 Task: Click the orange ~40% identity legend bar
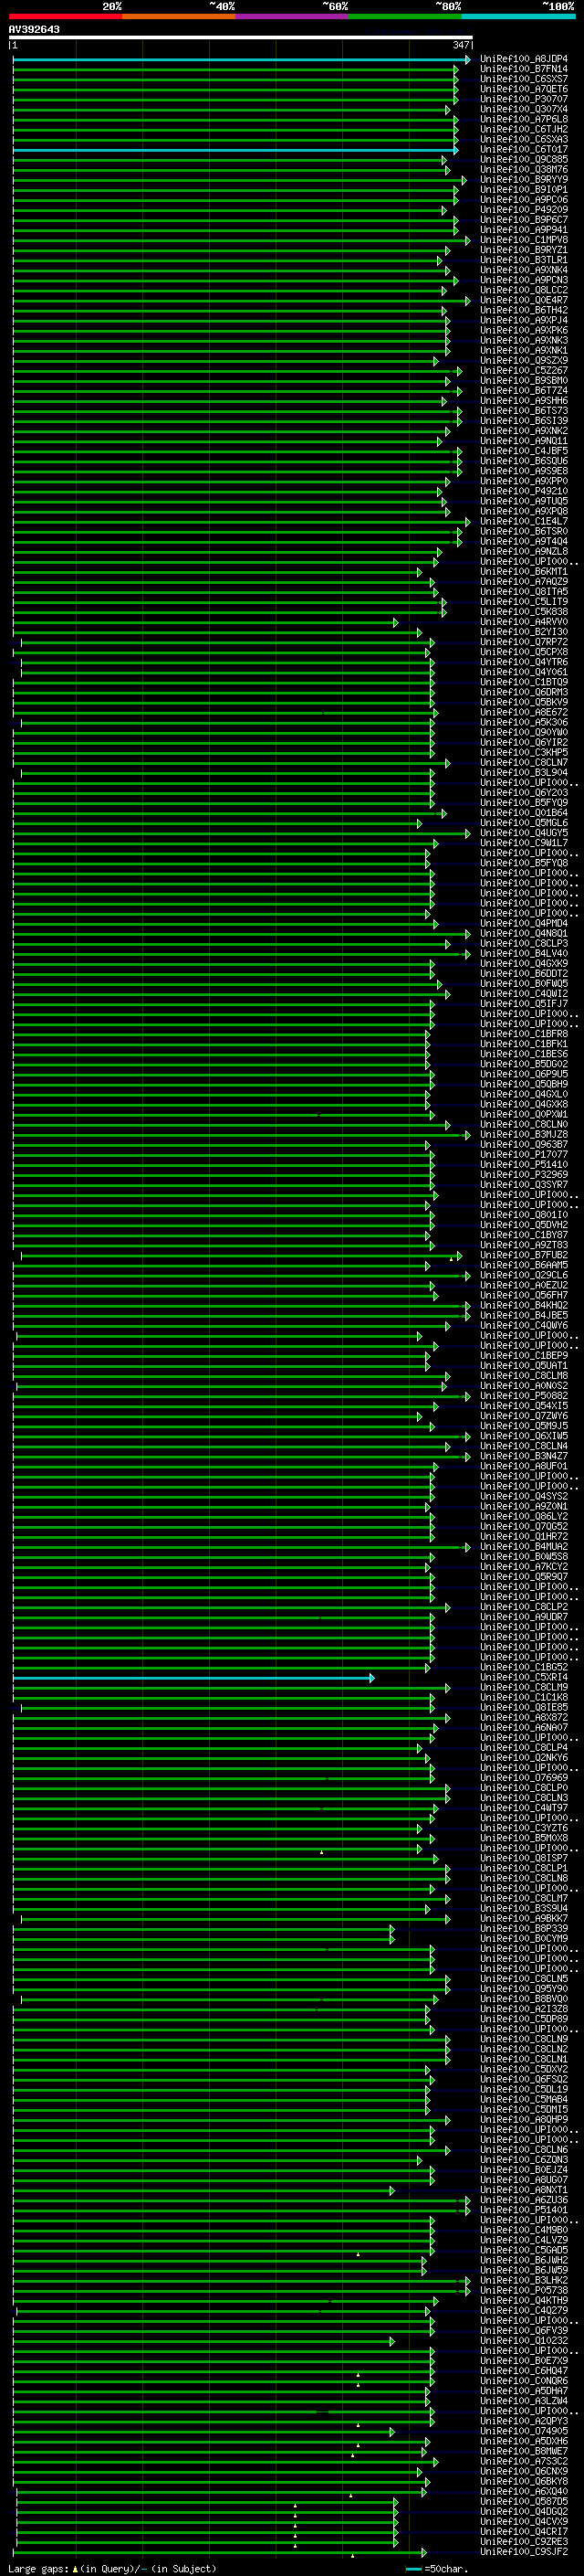tap(179, 16)
